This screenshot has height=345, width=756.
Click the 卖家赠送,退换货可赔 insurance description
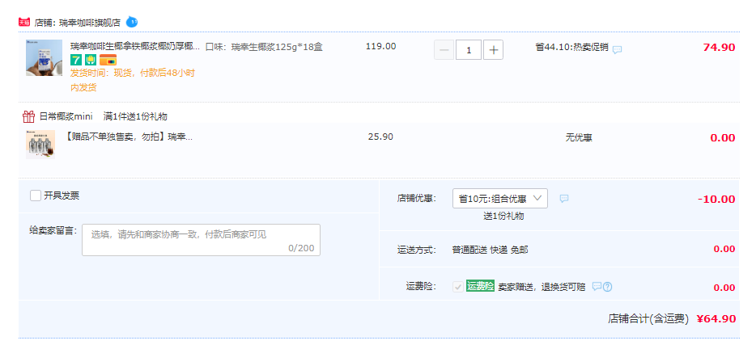point(542,287)
